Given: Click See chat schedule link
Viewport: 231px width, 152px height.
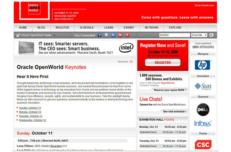Looking at the screenshot, I should (175, 111).
